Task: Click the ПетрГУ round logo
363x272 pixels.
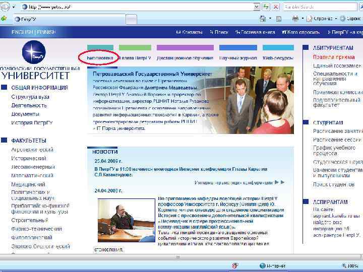Action: (34, 52)
